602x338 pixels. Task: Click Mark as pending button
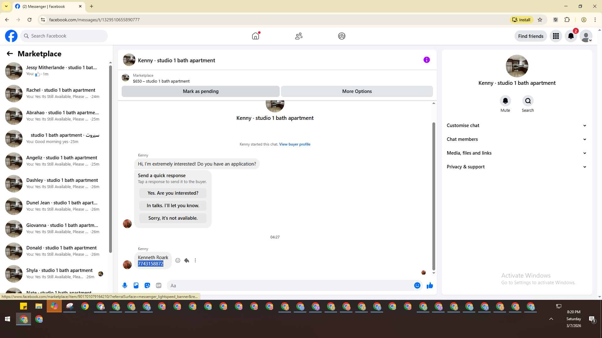(x=201, y=91)
